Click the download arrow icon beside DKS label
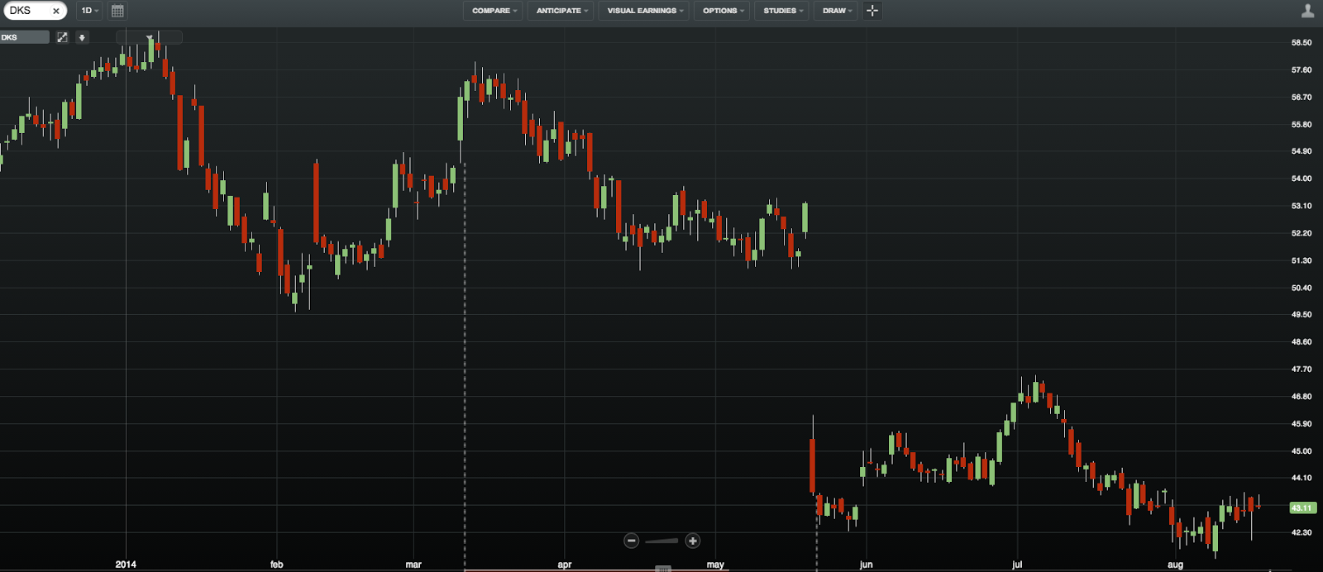The image size is (1323, 572). [82, 37]
